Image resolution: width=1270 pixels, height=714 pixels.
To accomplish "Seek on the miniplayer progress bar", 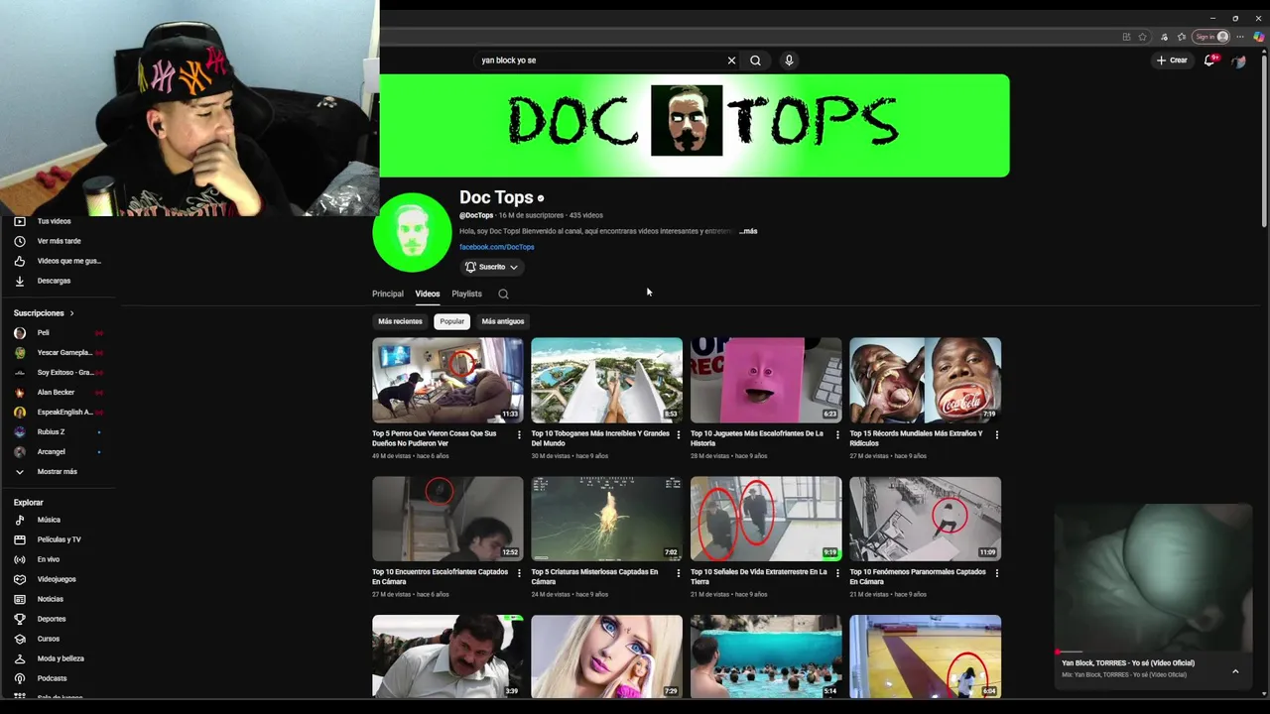I will 1153,652.
